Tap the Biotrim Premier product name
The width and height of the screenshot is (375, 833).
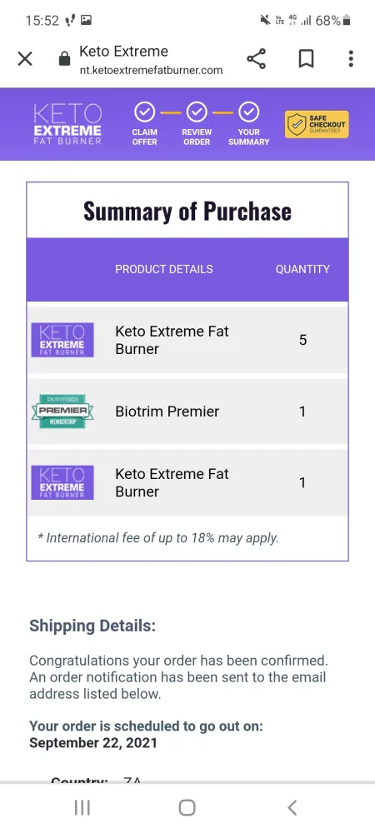coord(167,412)
